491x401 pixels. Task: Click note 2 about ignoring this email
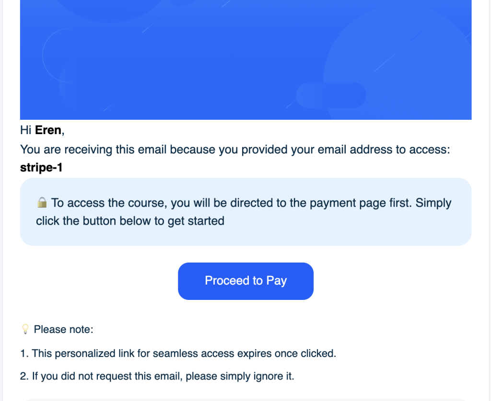(157, 376)
